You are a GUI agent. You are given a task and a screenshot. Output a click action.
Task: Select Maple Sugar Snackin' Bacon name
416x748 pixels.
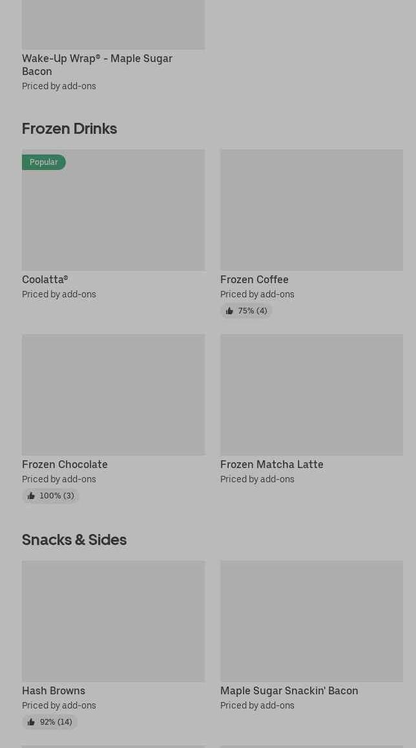(x=289, y=690)
